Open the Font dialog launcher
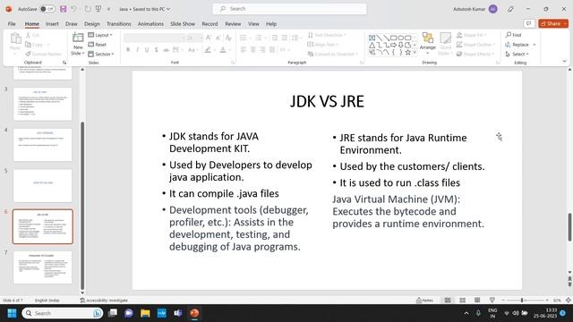Viewport: 573px width, 322px height. [233, 63]
